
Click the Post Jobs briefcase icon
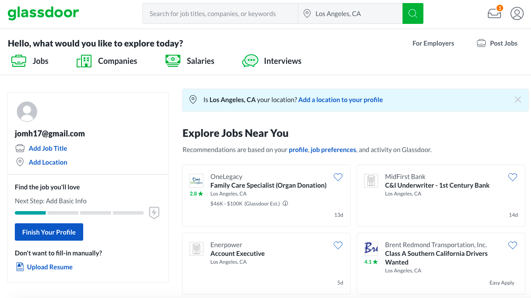[x=481, y=43]
